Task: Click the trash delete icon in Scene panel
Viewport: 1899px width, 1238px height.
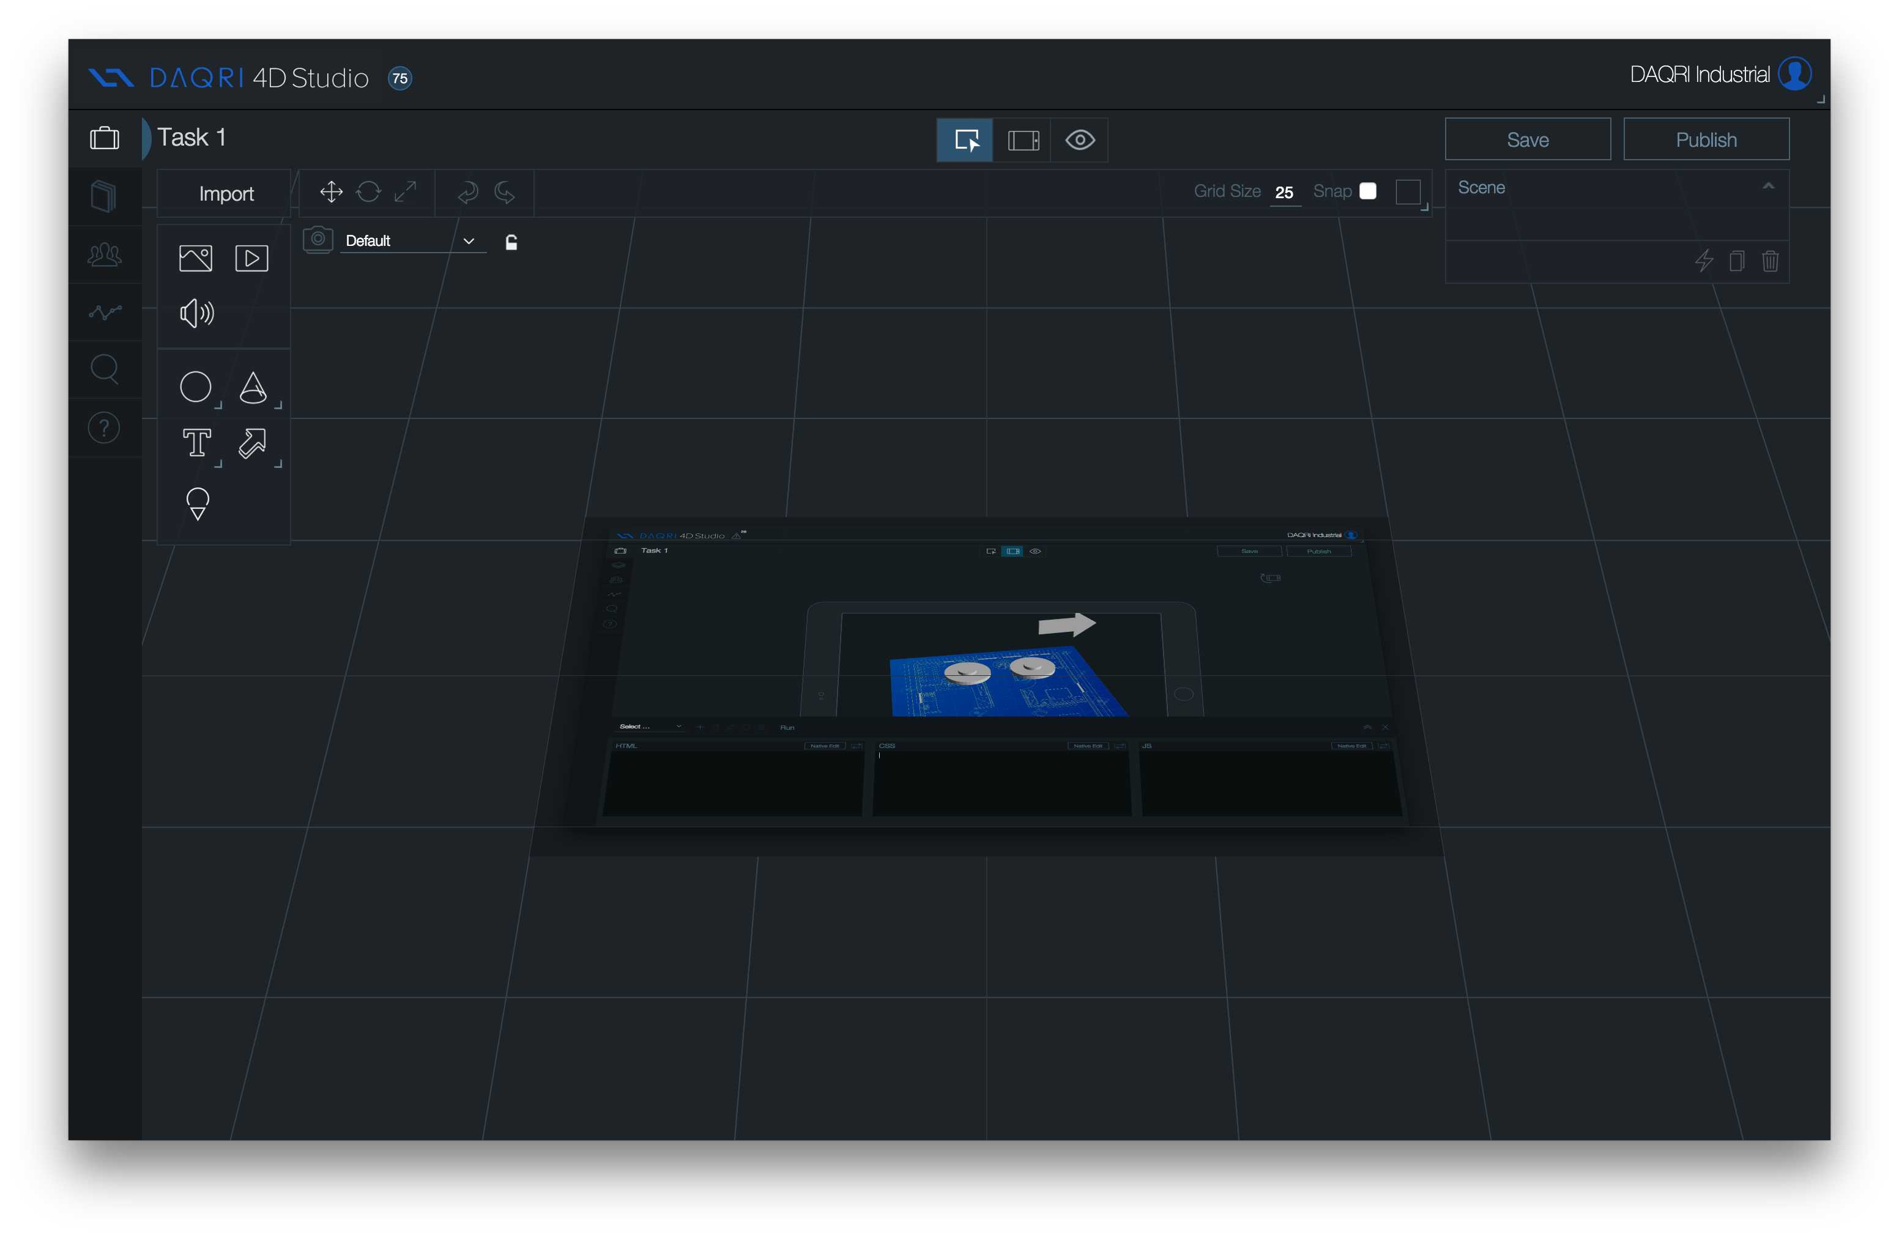Action: [x=1771, y=261]
